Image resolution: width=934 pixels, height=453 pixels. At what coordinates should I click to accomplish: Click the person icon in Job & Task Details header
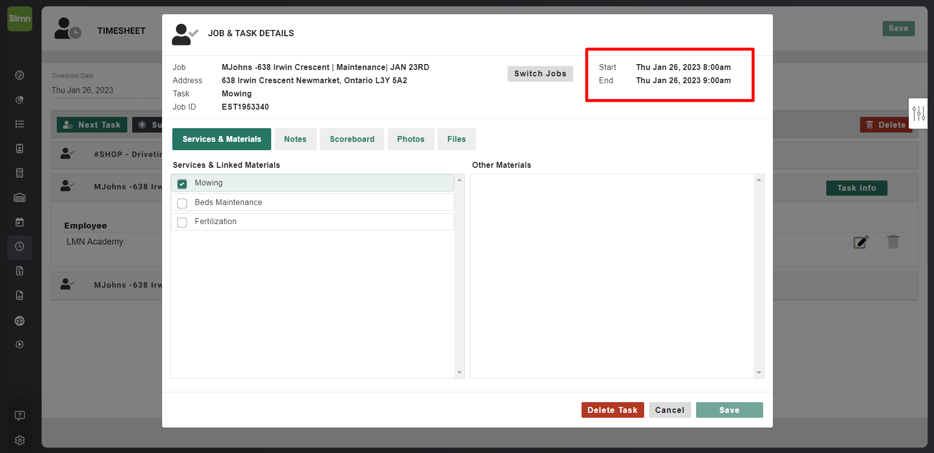click(185, 34)
